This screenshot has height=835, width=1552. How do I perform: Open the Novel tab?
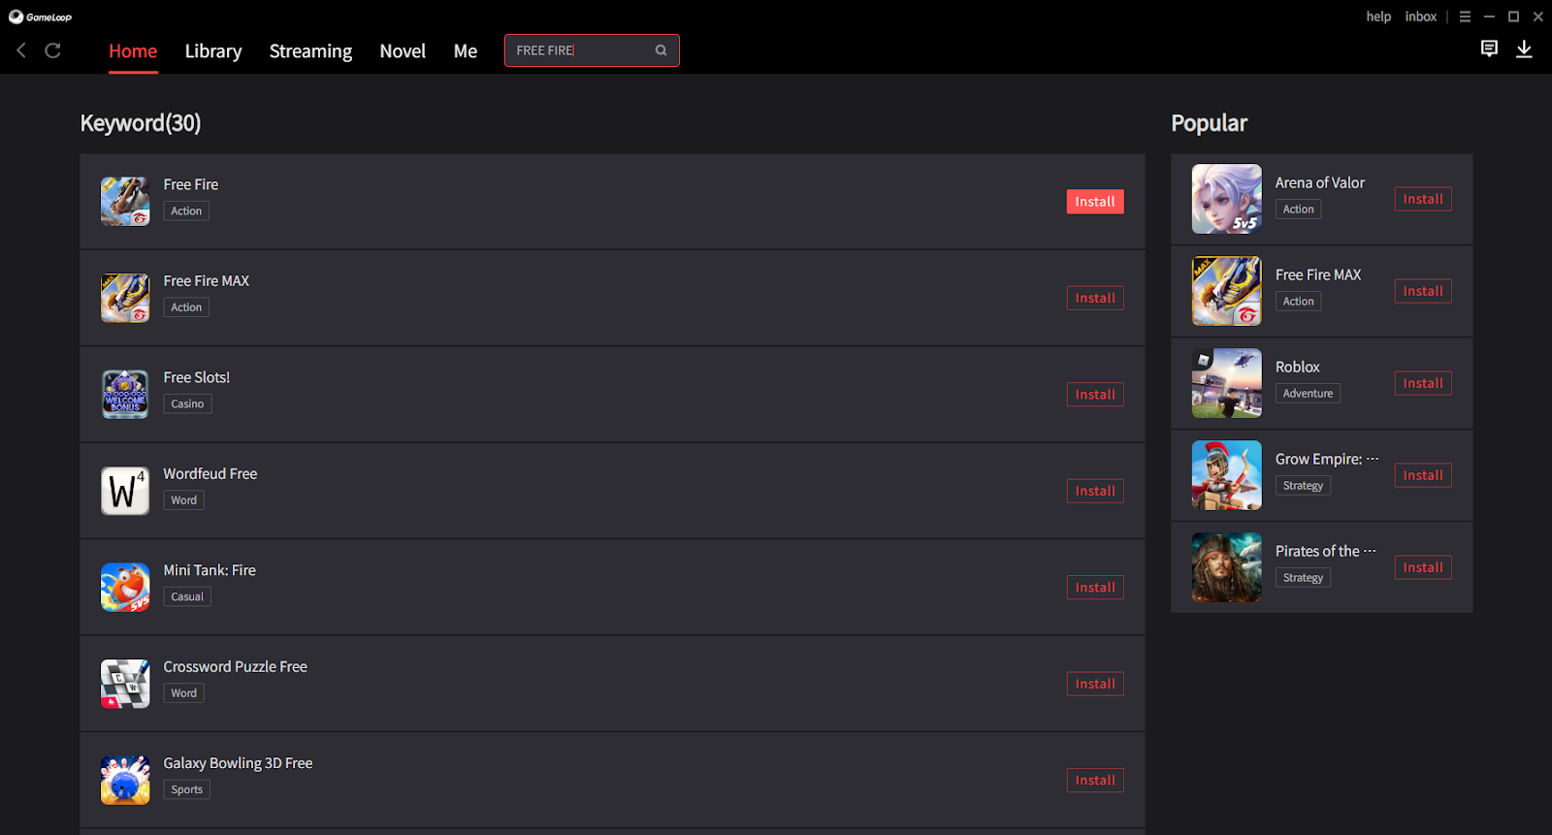click(x=403, y=51)
